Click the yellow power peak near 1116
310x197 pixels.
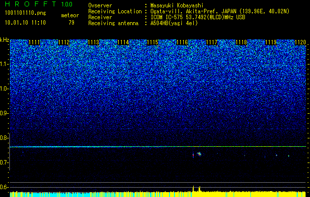pyautogui.click(x=193, y=188)
